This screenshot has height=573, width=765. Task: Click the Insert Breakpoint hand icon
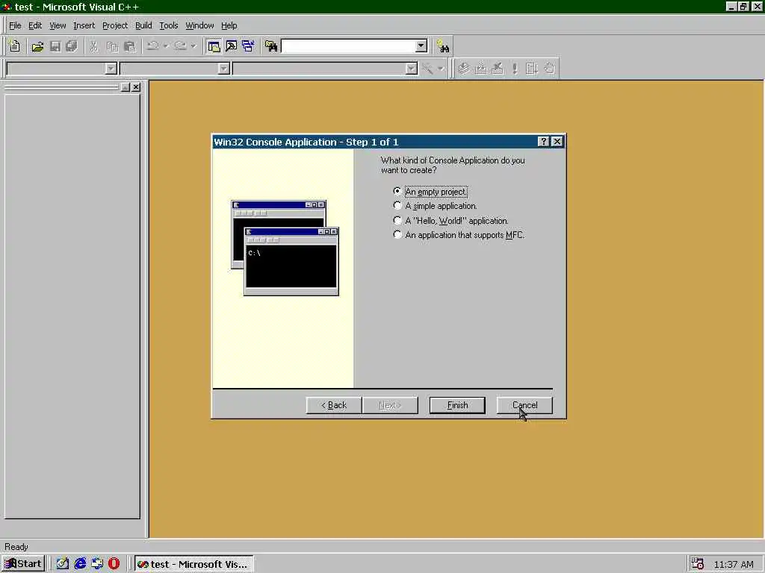(x=550, y=69)
